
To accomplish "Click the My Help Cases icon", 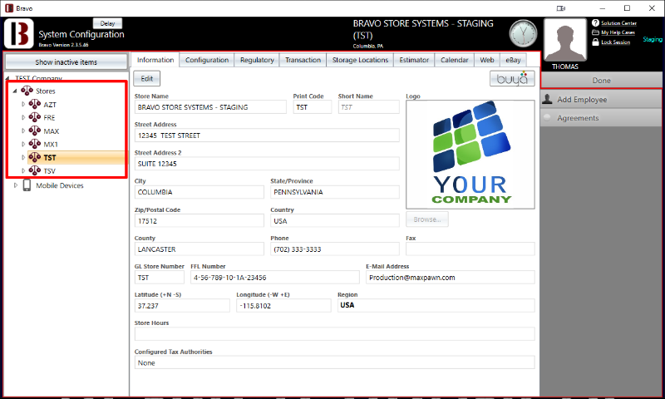I will coord(595,32).
